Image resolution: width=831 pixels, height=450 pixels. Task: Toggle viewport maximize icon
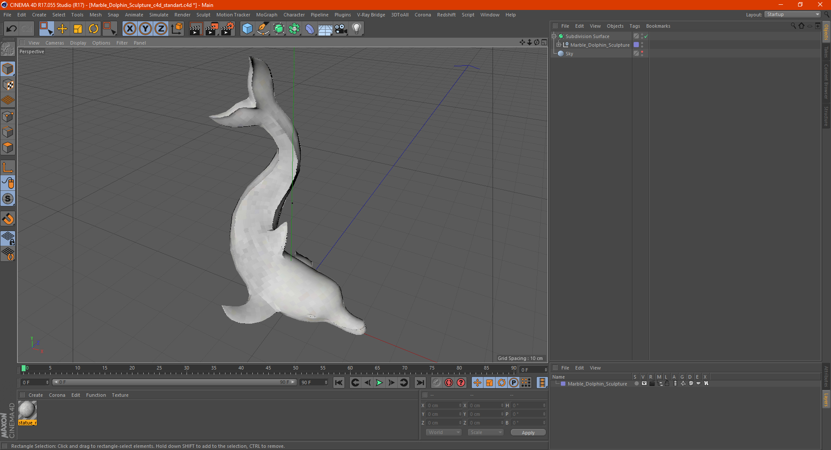[544, 42]
